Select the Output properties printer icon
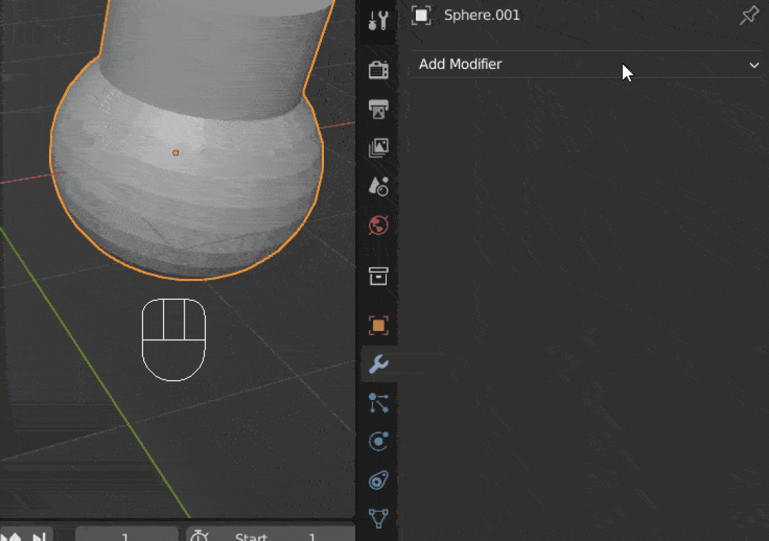 [x=378, y=109]
